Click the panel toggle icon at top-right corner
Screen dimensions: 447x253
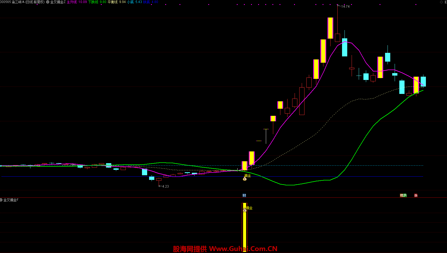coord(445,2)
